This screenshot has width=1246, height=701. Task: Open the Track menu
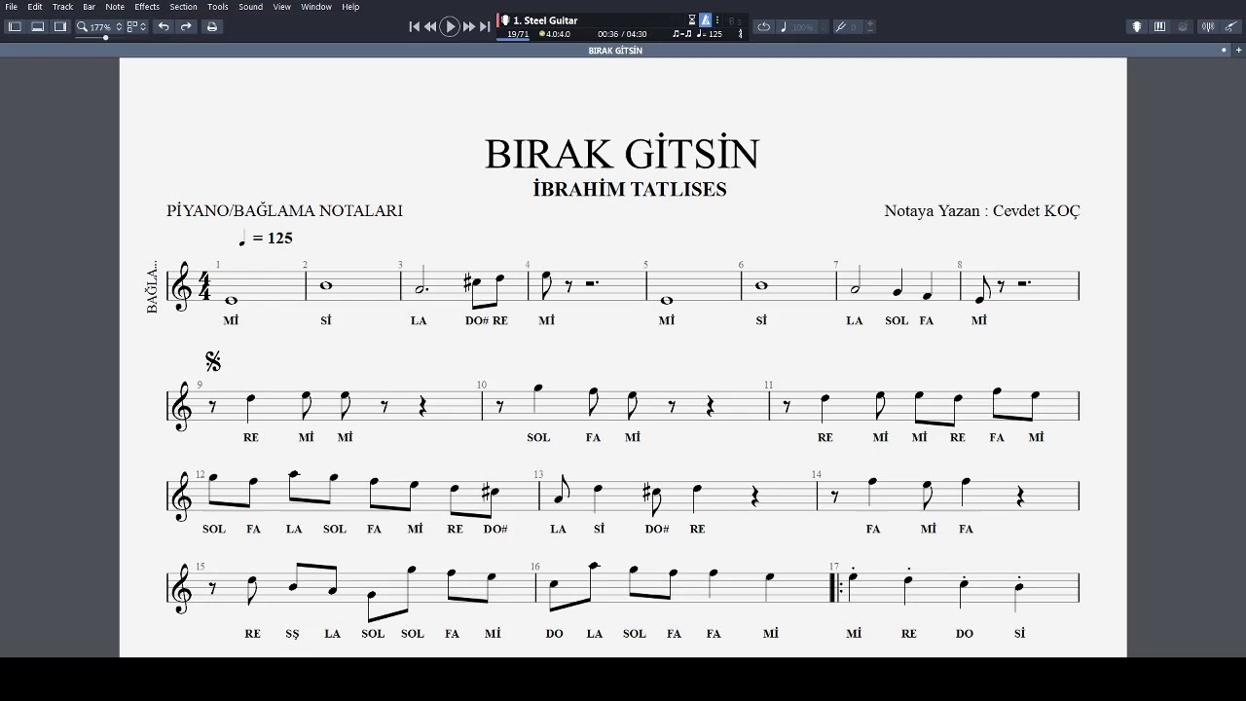[x=62, y=7]
